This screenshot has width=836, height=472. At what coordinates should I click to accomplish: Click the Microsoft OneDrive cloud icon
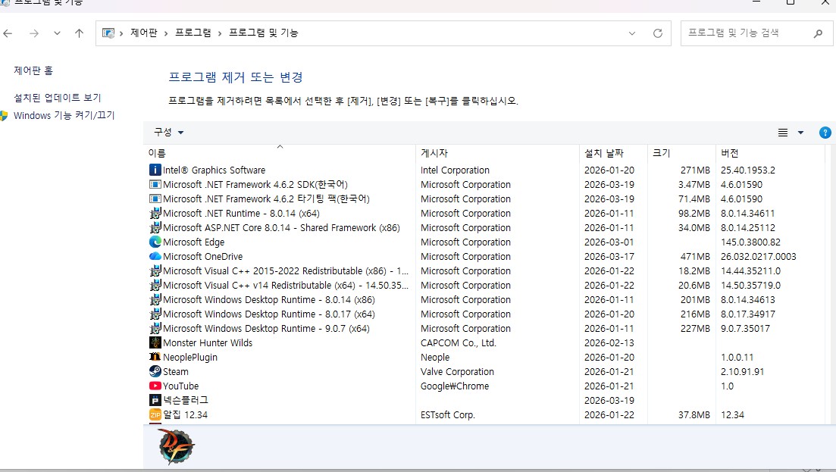pos(155,257)
